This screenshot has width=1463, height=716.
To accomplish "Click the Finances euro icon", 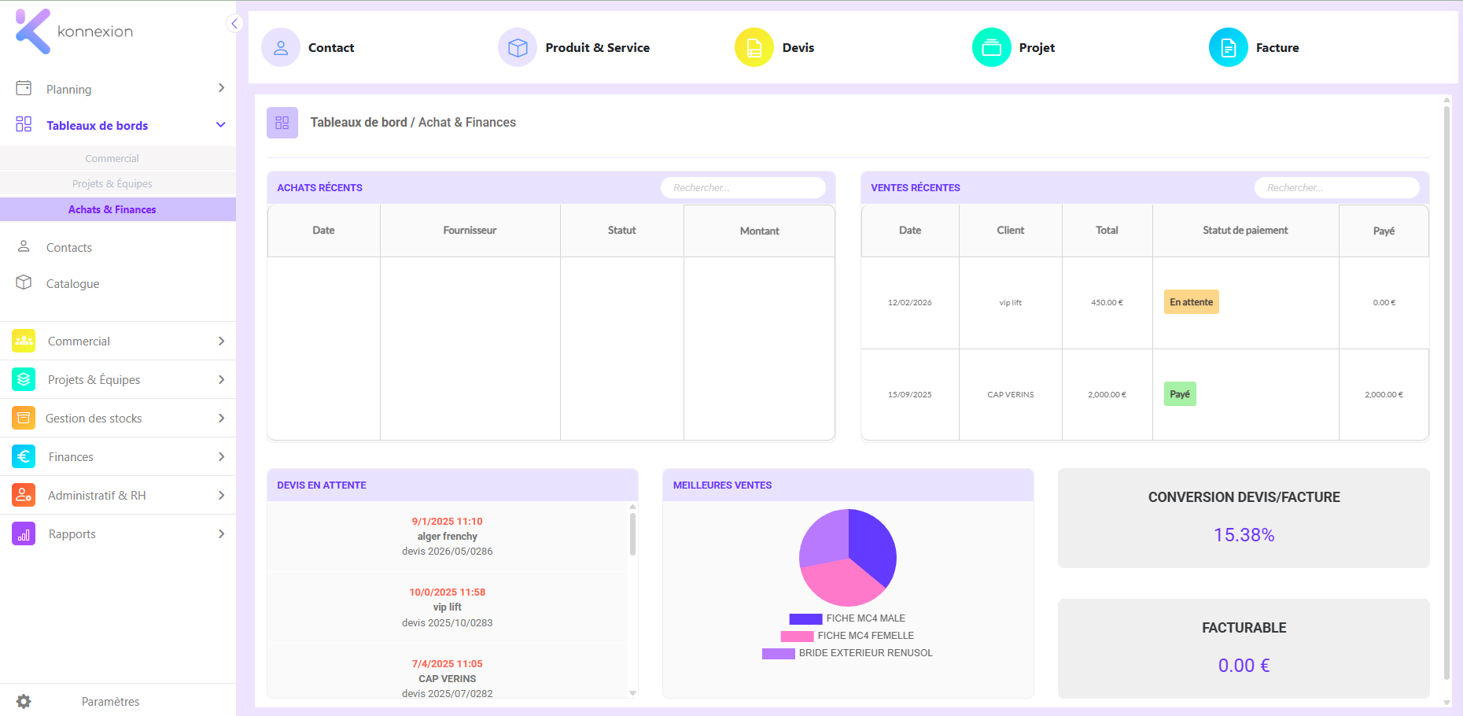I will [x=24, y=456].
